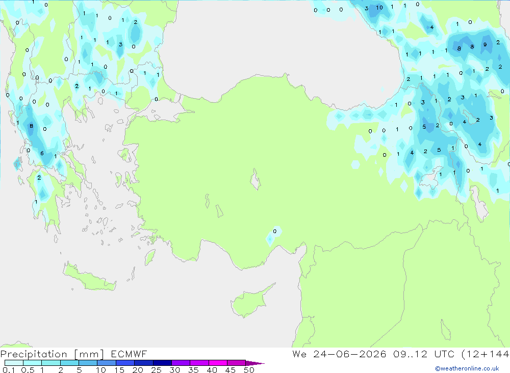Screen dimensions: 510x373
Task: Click the 10 precipitation value on map
Action: pos(379,8)
